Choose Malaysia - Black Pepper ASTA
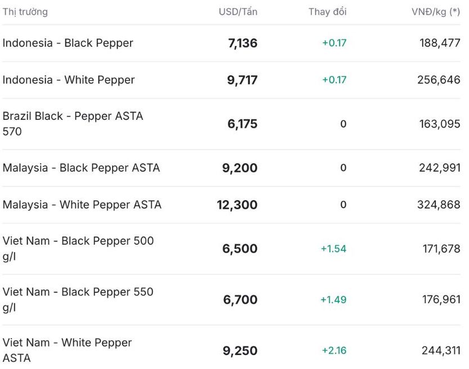Screen dimensions: 469x369 (x=81, y=168)
